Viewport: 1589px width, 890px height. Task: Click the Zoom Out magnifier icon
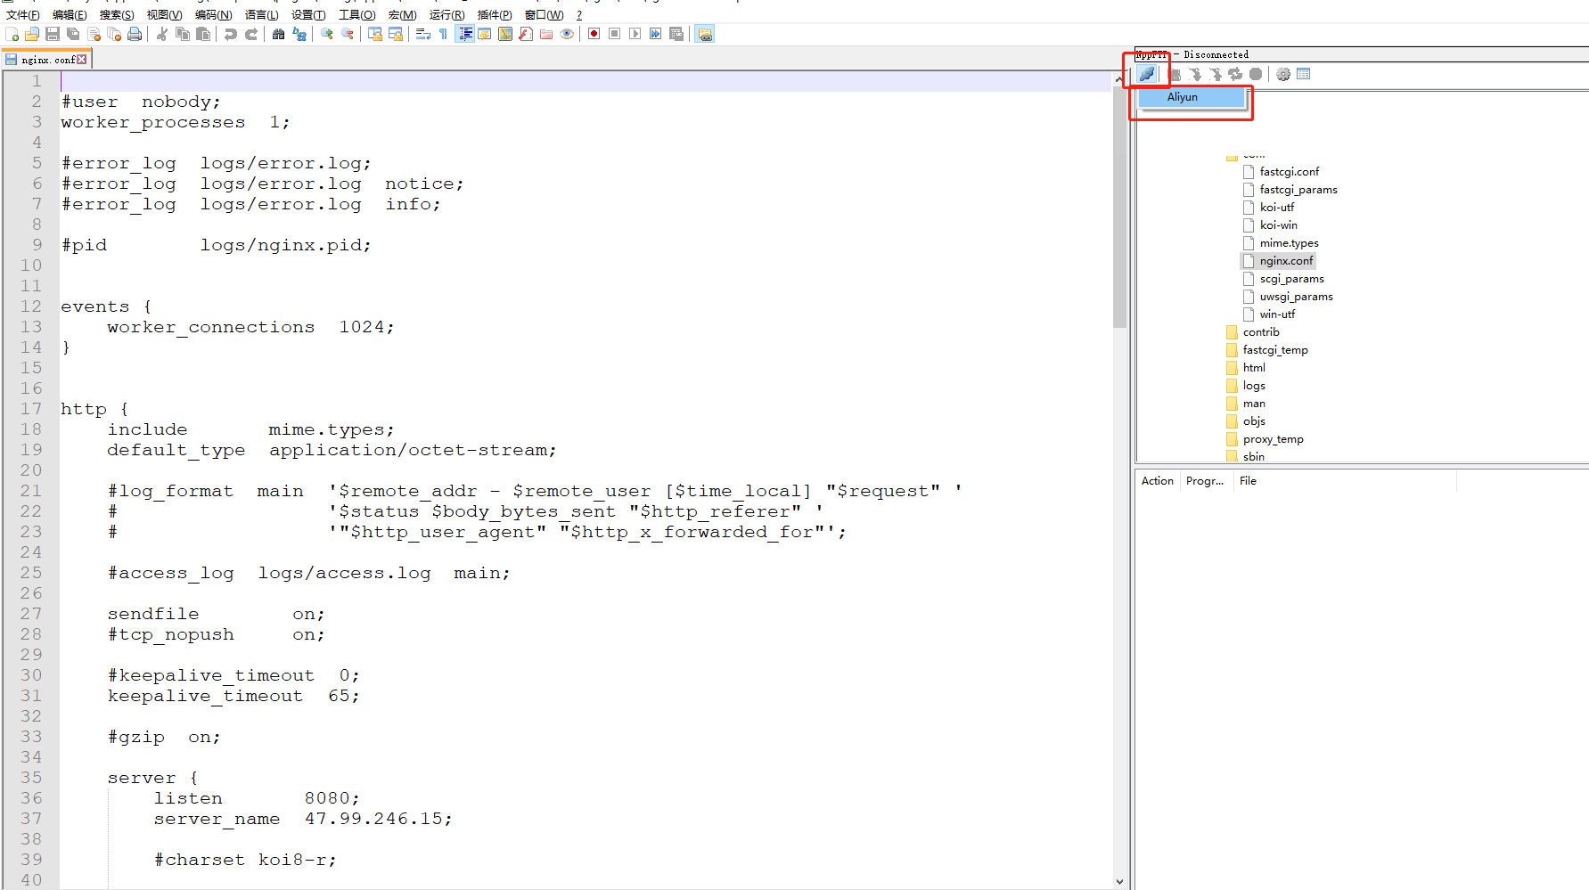pos(348,34)
